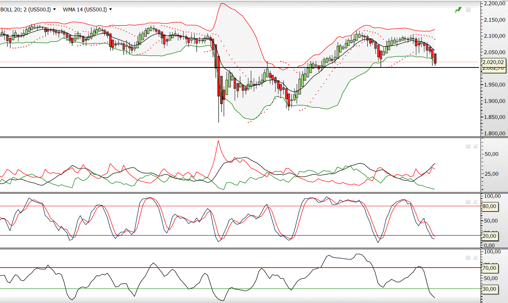Select the current price label 2.020,02
The height and width of the screenshot is (303, 508).
pos(494,62)
